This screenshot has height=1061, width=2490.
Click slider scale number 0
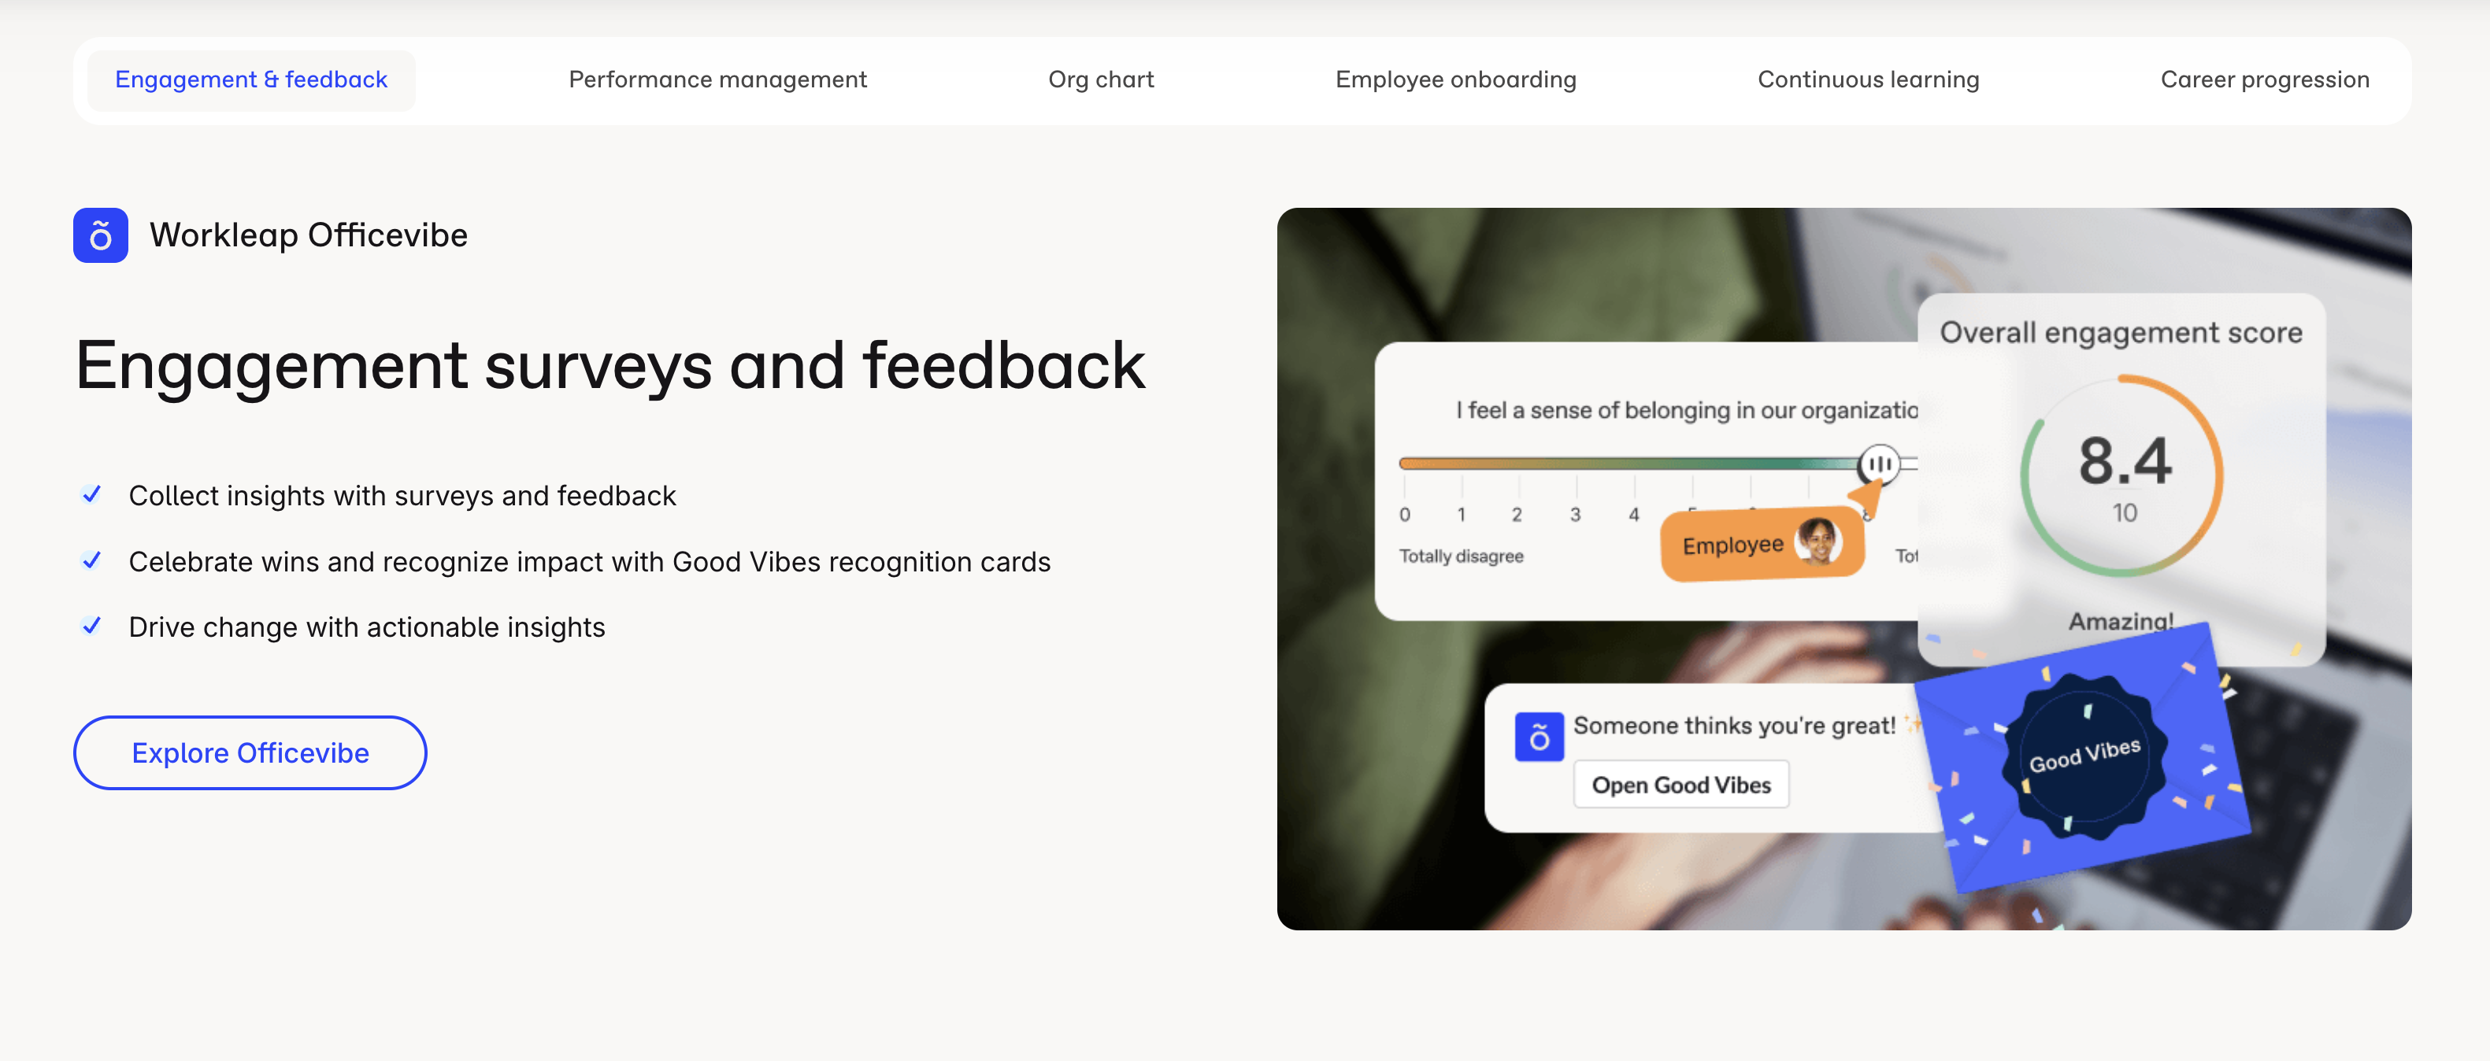pos(1405,515)
